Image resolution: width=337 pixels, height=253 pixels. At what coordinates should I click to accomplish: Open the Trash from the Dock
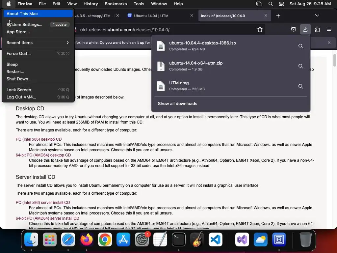(306, 239)
